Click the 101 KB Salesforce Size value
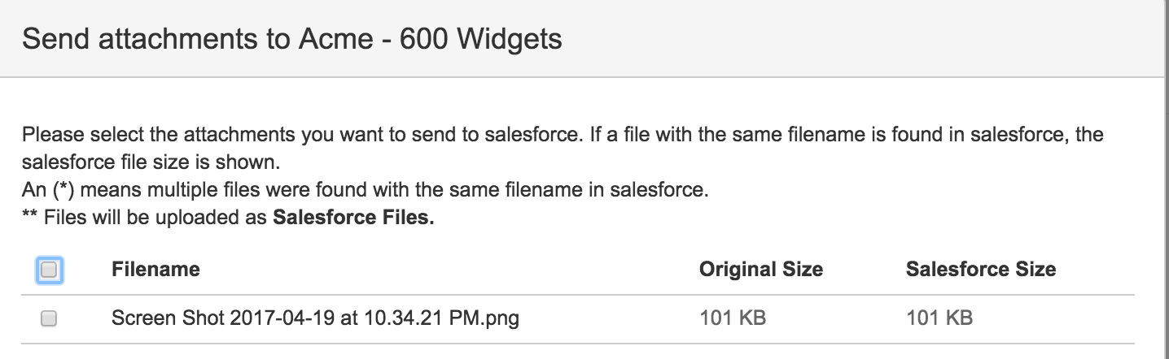 coord(939,318)
